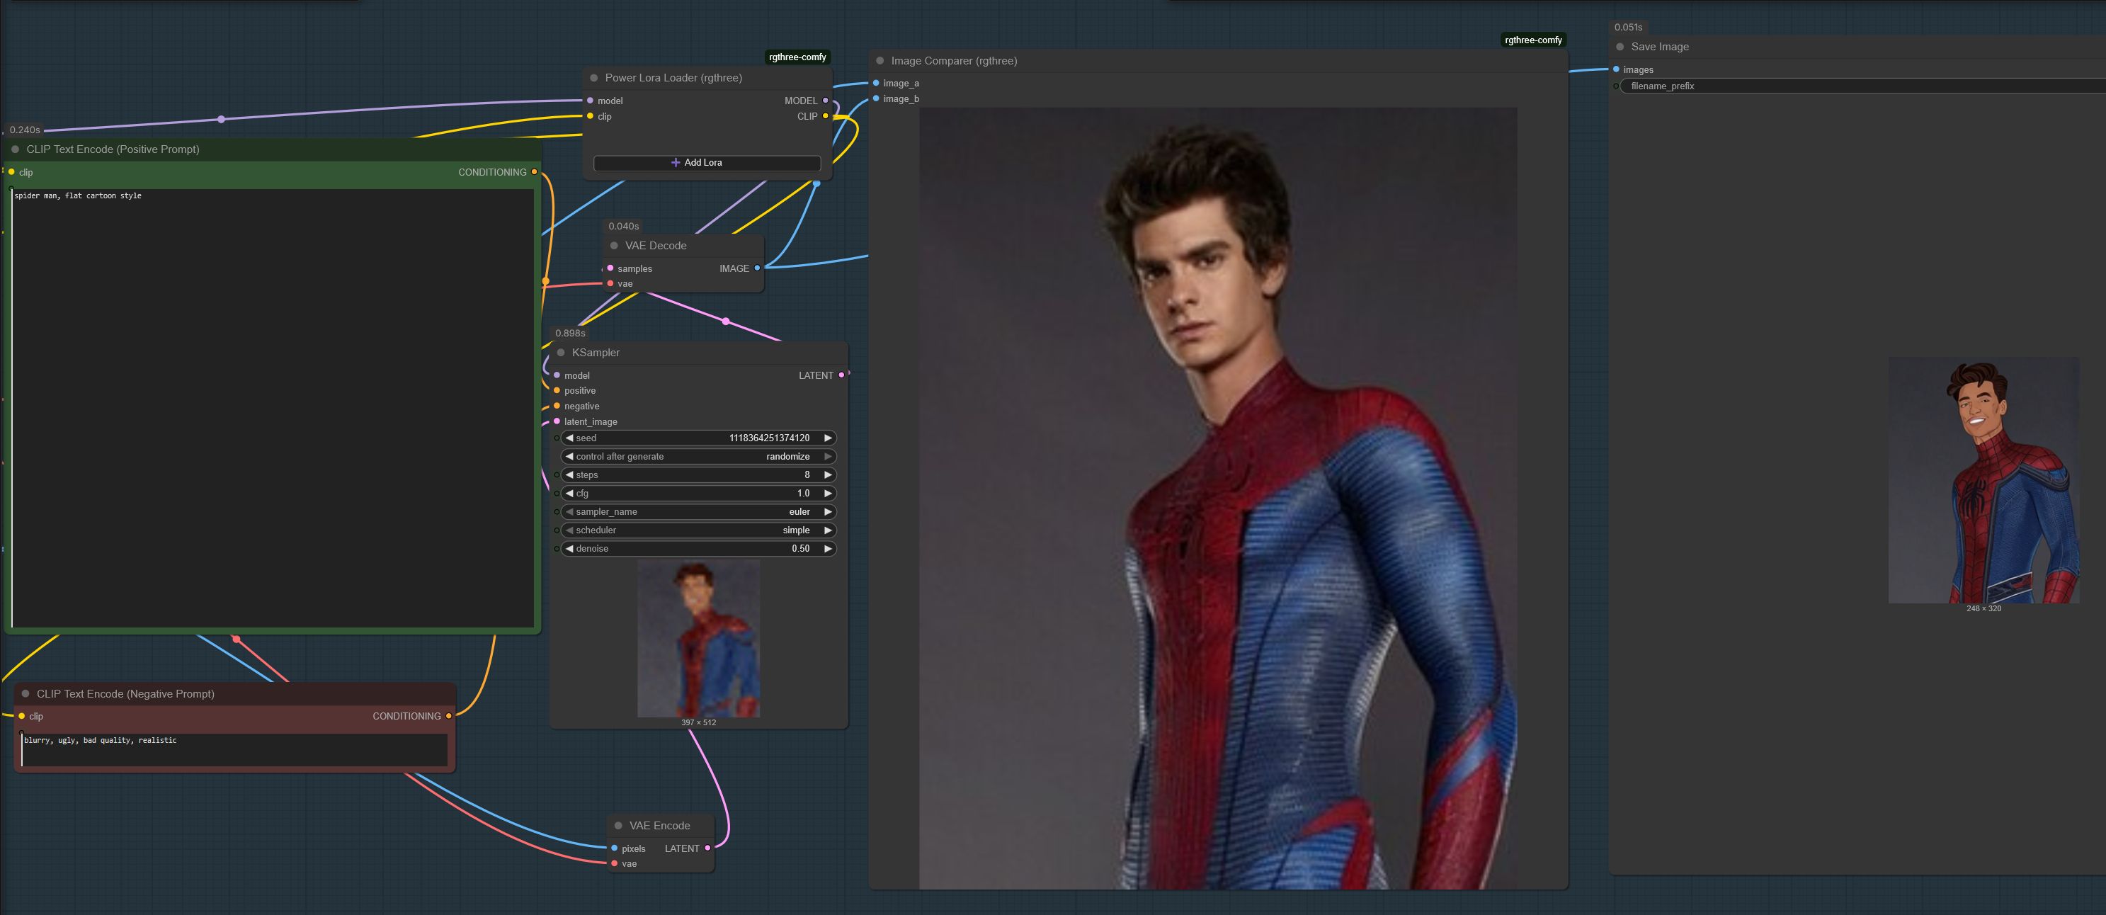Click the positive prompt text area
Screen dimensions: 2106x915
tap(272, 408)
